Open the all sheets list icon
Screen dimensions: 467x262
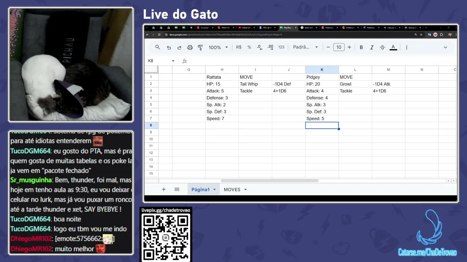pyautogui.click(x=177, y=190)
